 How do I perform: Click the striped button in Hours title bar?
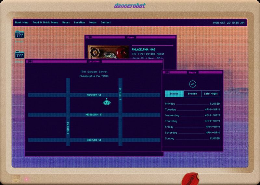tap(164, 72)
